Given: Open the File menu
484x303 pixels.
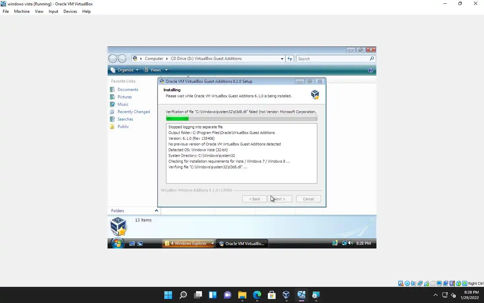Looking at the screenshot, I should (x=6, y=11).
